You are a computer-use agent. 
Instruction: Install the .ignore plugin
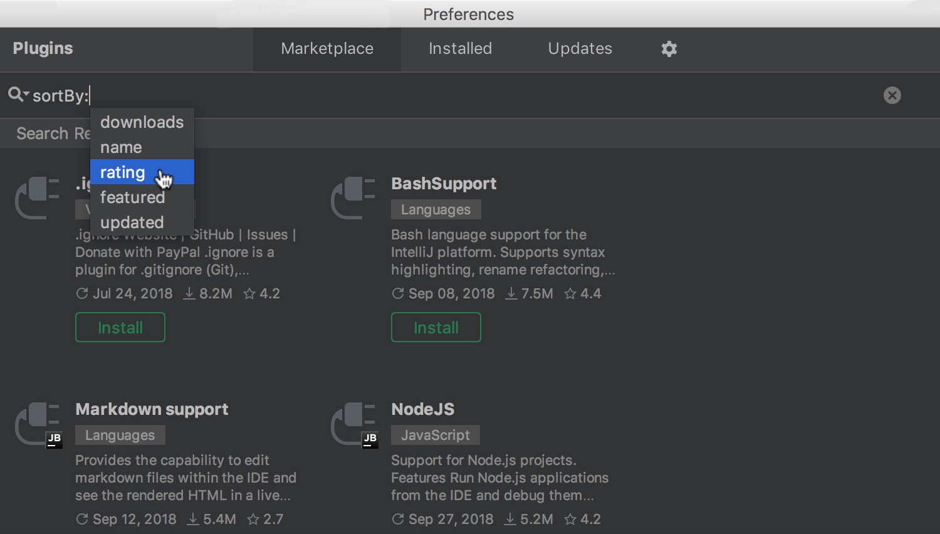point(120,327)
